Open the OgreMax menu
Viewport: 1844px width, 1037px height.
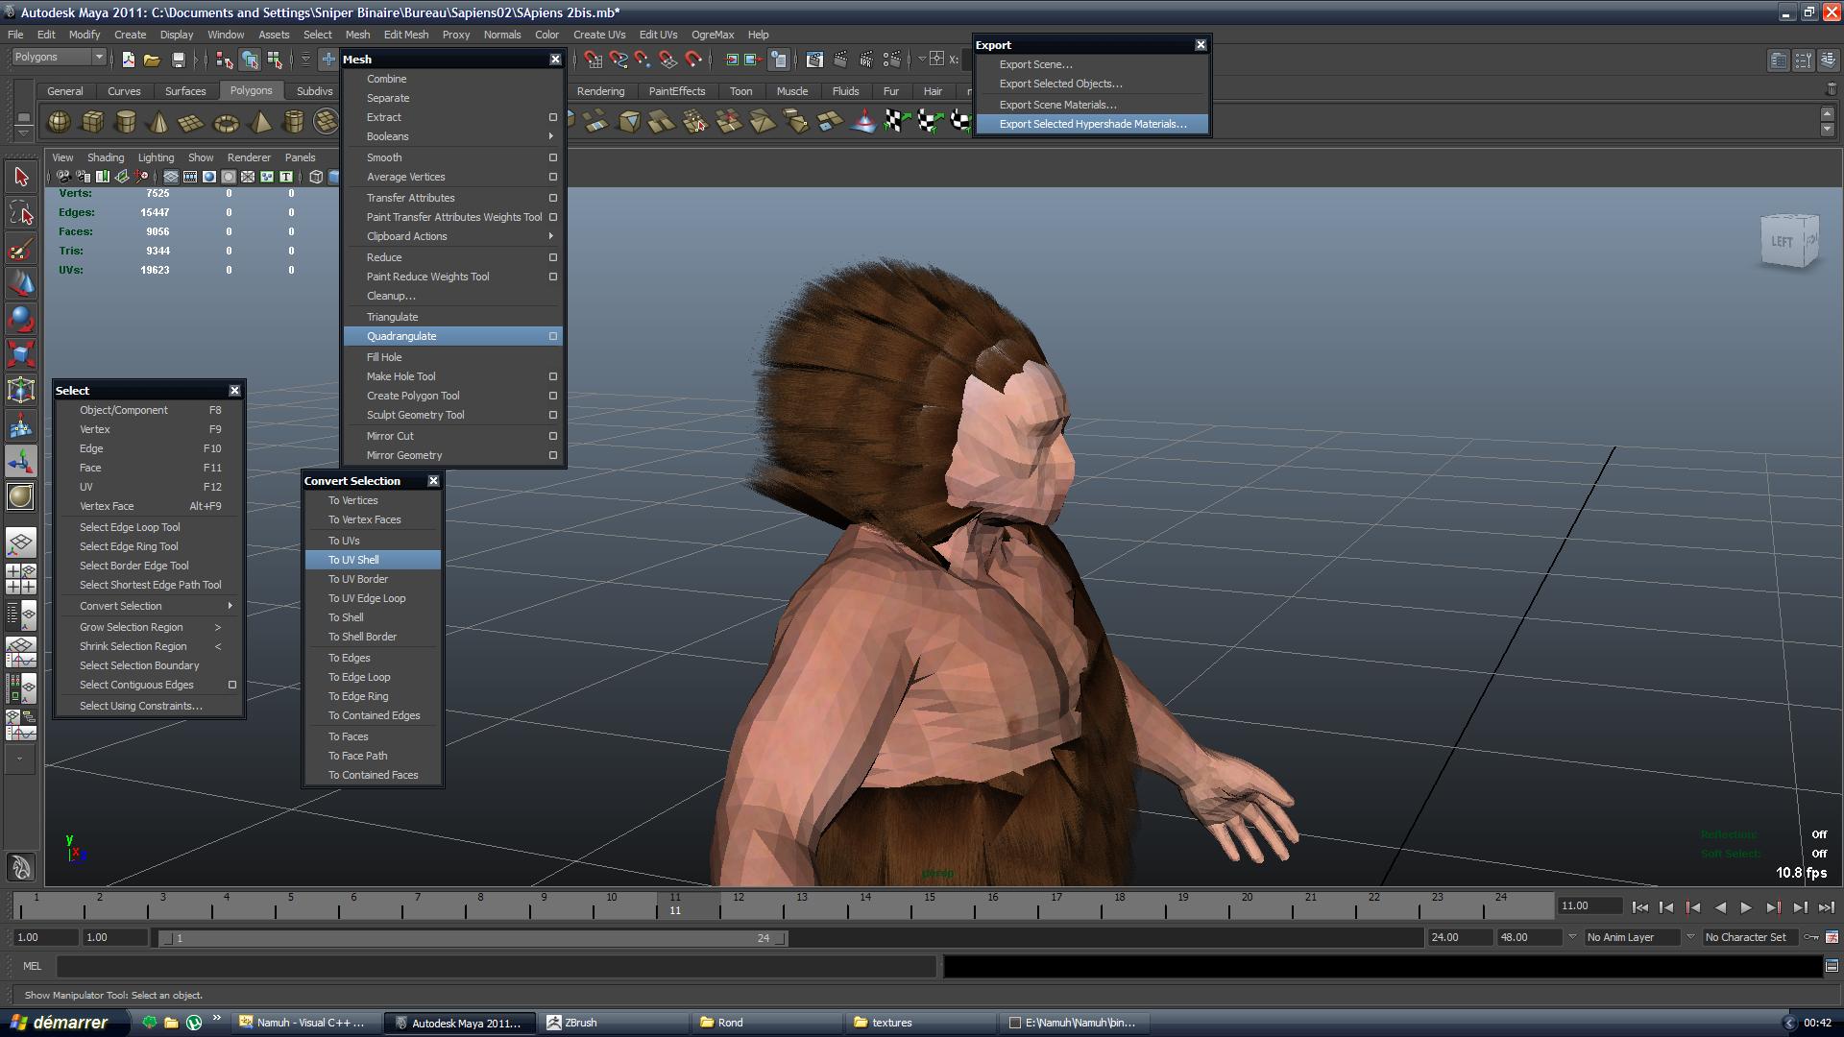click(x=713, y=35)
